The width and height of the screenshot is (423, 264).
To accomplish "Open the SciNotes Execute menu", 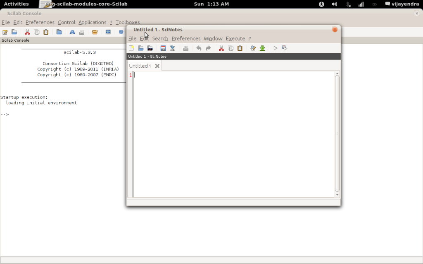I will (235, 38).
